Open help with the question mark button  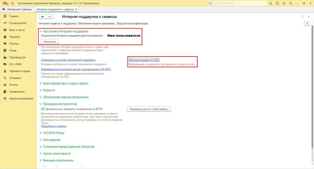(307, 24)
